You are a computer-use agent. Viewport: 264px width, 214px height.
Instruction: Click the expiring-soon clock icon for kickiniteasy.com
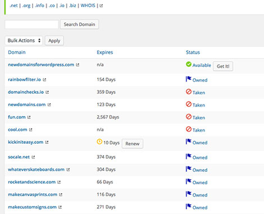click(x=99, y=142)
